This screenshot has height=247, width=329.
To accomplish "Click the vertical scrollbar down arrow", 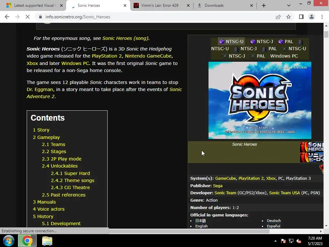I will [326, 226].
